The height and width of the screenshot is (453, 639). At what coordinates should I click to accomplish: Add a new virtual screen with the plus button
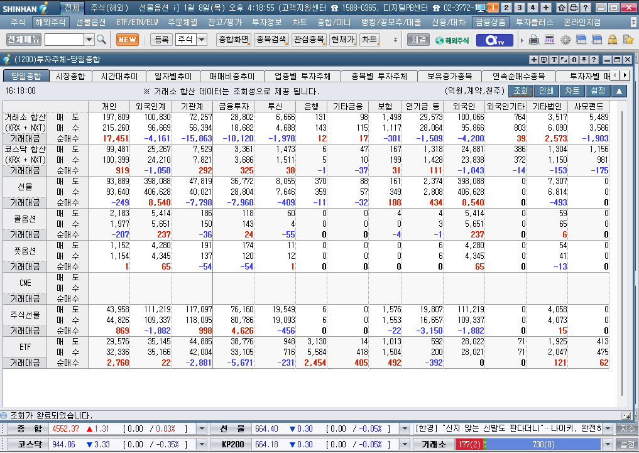pyautogui.click(x=546, y=8)
